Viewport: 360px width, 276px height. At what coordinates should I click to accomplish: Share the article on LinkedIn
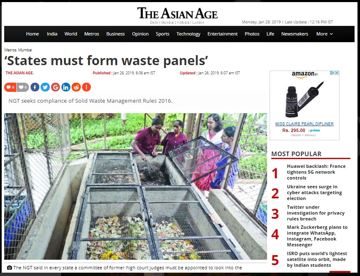point(66,87)
